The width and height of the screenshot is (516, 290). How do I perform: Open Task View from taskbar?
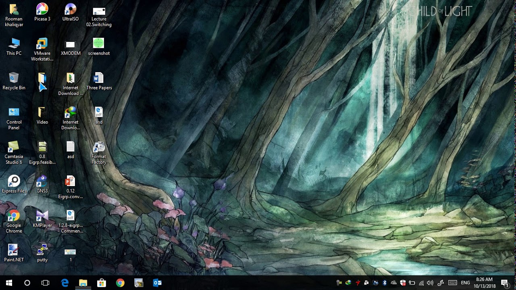point(46,283)
